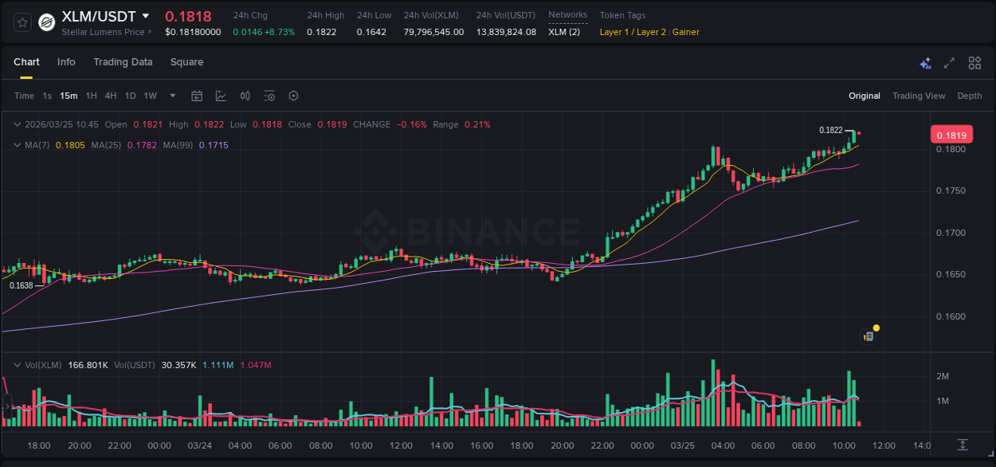996x467 pixels.
Task: Open the chart style line icon
Action: 221,95
